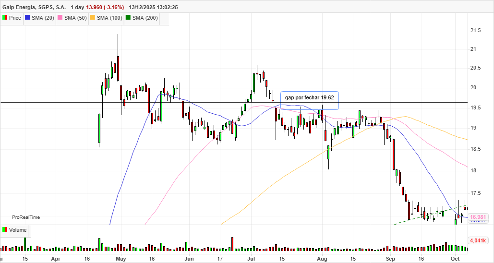This screenshot has width=494, height=263.
Task: Click the 19.5 price axis label
Action: (475, 108)
